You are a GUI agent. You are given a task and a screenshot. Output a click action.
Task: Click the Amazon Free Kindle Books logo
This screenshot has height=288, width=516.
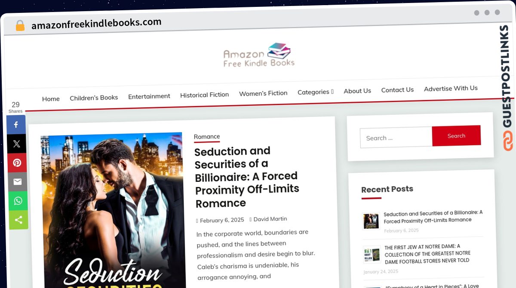(258, 55)
